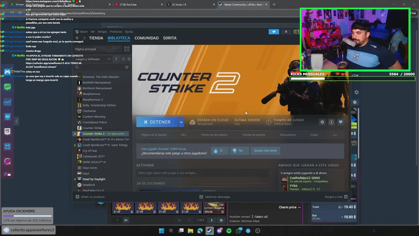Go to the COMUNIDAD tab
This screenshot has width=419, height=236.
pos(146,38)
